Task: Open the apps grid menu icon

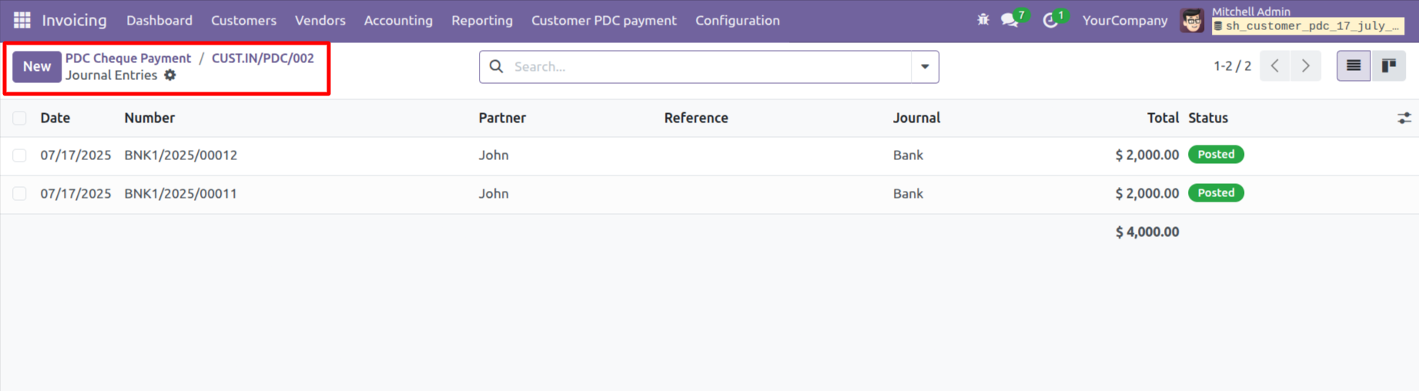Action: 22,20
